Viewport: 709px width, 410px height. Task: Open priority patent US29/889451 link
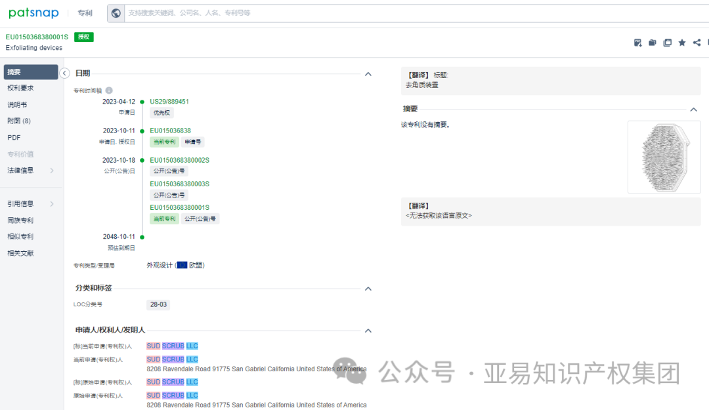169,102
